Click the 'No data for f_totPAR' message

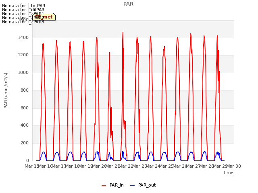click(x=23, y=6)
